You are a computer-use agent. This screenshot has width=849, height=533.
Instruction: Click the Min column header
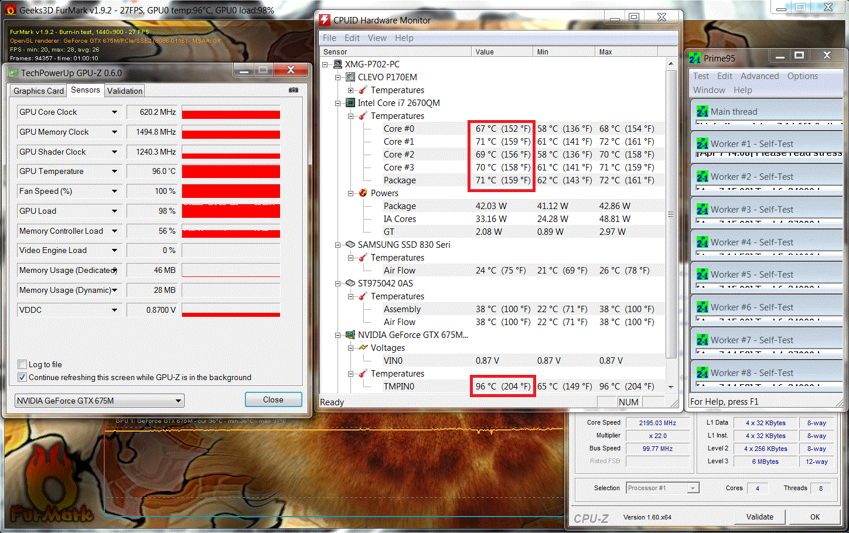(x=564, y=52)
